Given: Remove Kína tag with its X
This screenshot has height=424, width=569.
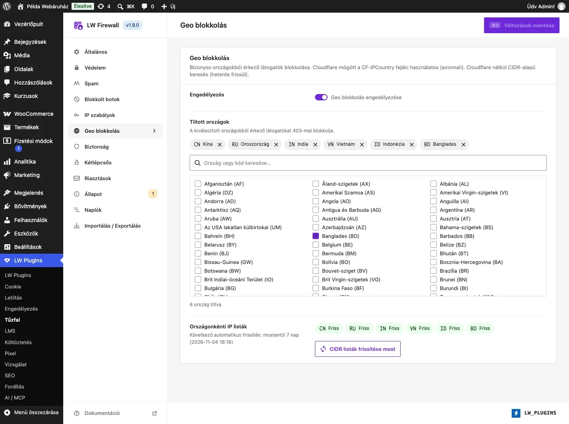Looking at the screenshot, I should pyautogui.click(x=220, y=145).
